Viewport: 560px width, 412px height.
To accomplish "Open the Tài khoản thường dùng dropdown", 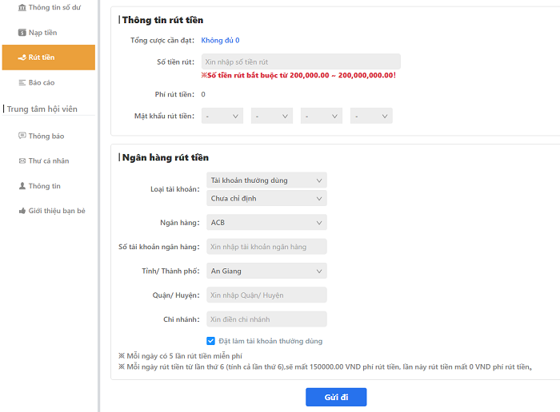I will coord(266,180).
